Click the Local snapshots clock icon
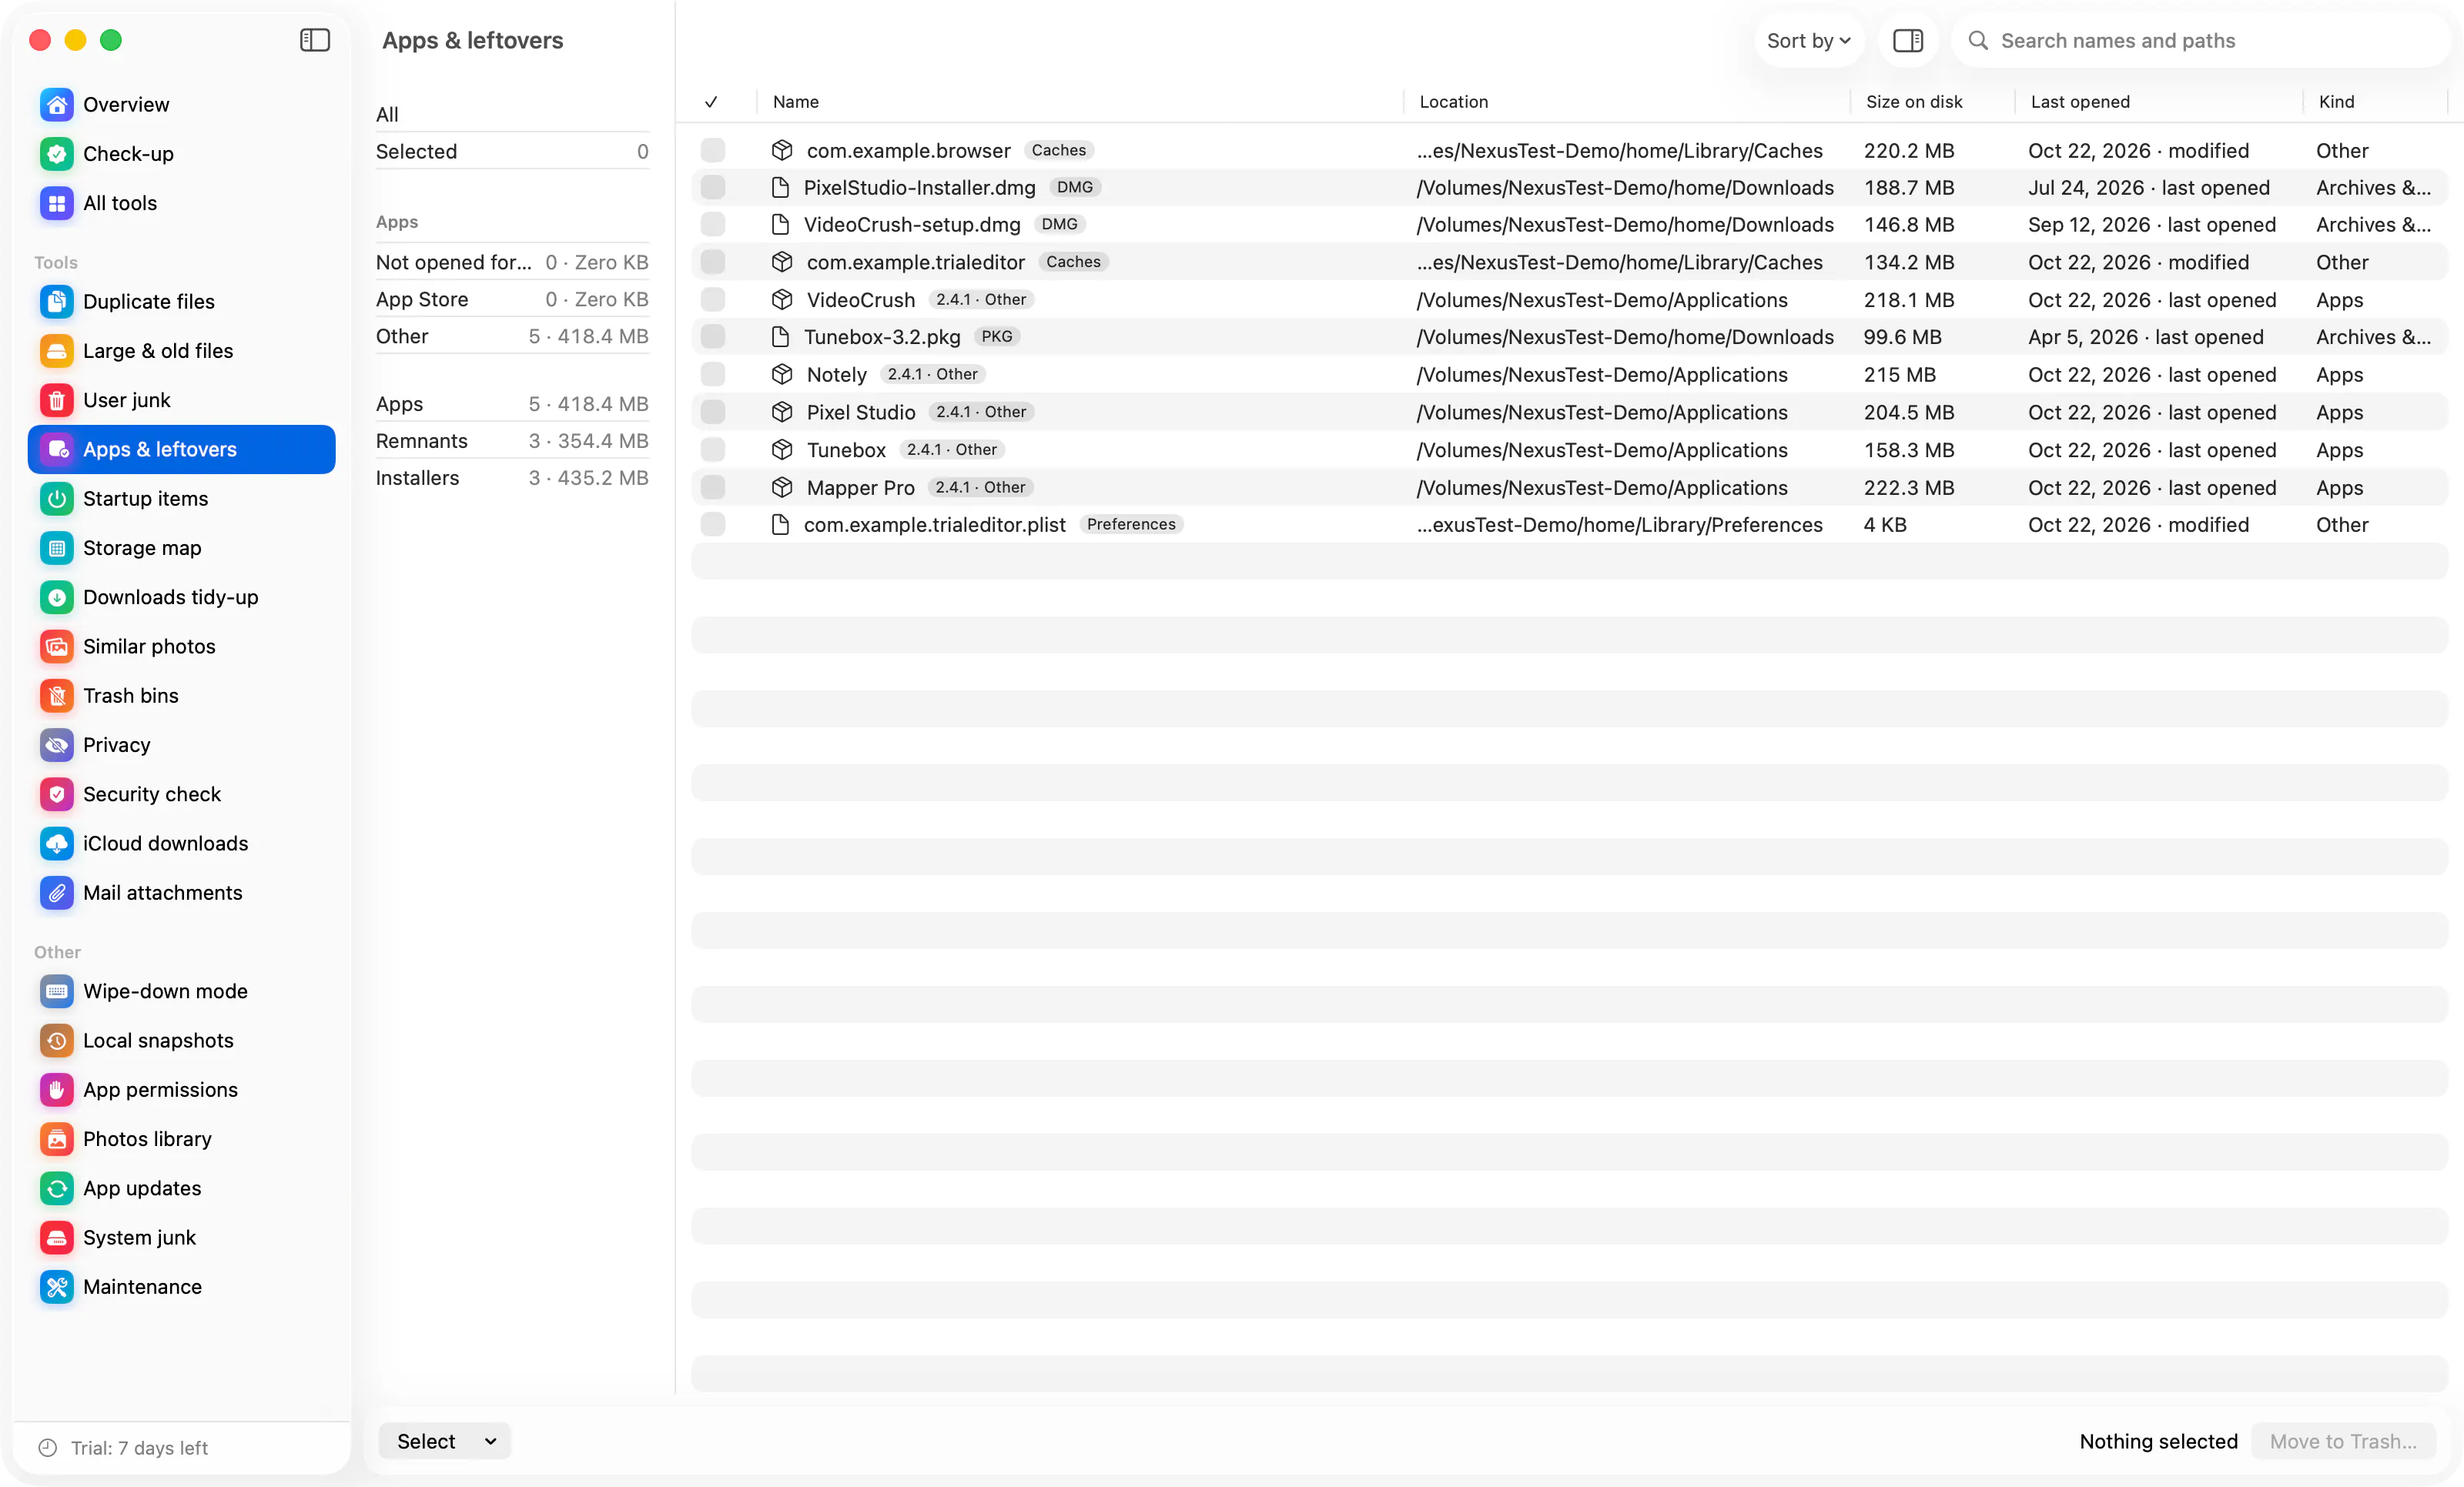Viewport: 2464px width, 1487px height. click(x=57, y=1041)
